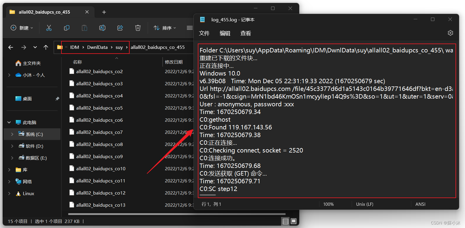The image size is (465, 228).
Task: Open the 排序 (Sort) dropdown in Explorer
Action: pos(165,28)
